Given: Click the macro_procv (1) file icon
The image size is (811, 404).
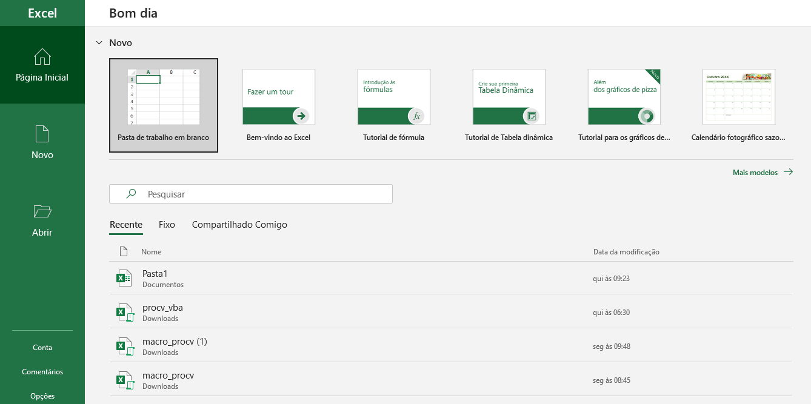Looking at the screenshot, I should tap(124, 346).
